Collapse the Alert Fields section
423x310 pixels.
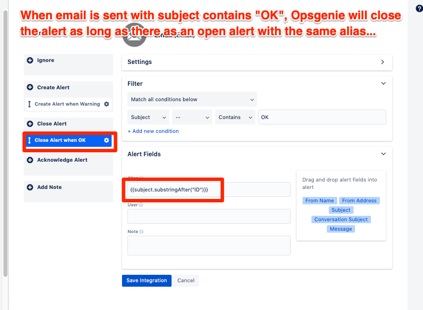(x=383, y=154)
